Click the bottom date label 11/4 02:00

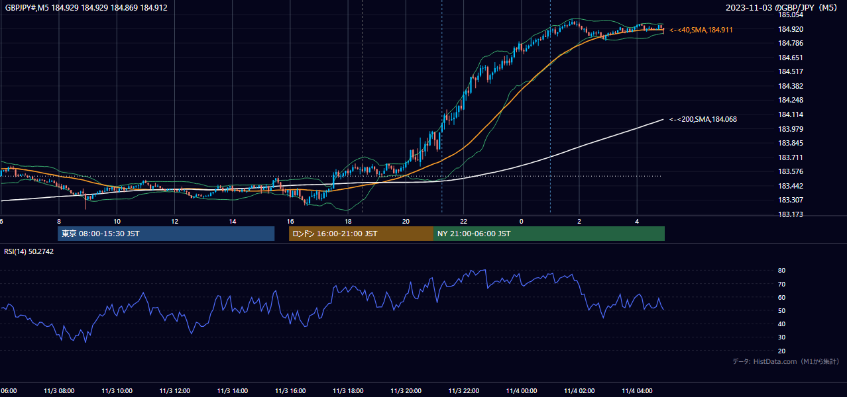(x=580, y=390)
